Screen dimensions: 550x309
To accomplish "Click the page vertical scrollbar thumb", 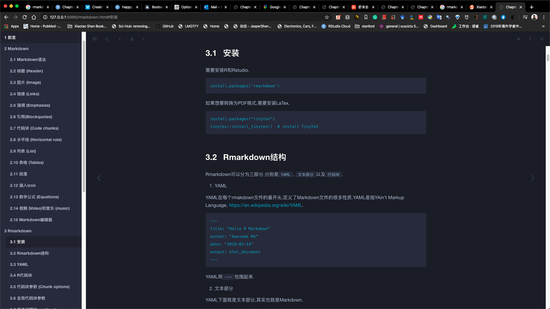I will click(x=548, y=58).
